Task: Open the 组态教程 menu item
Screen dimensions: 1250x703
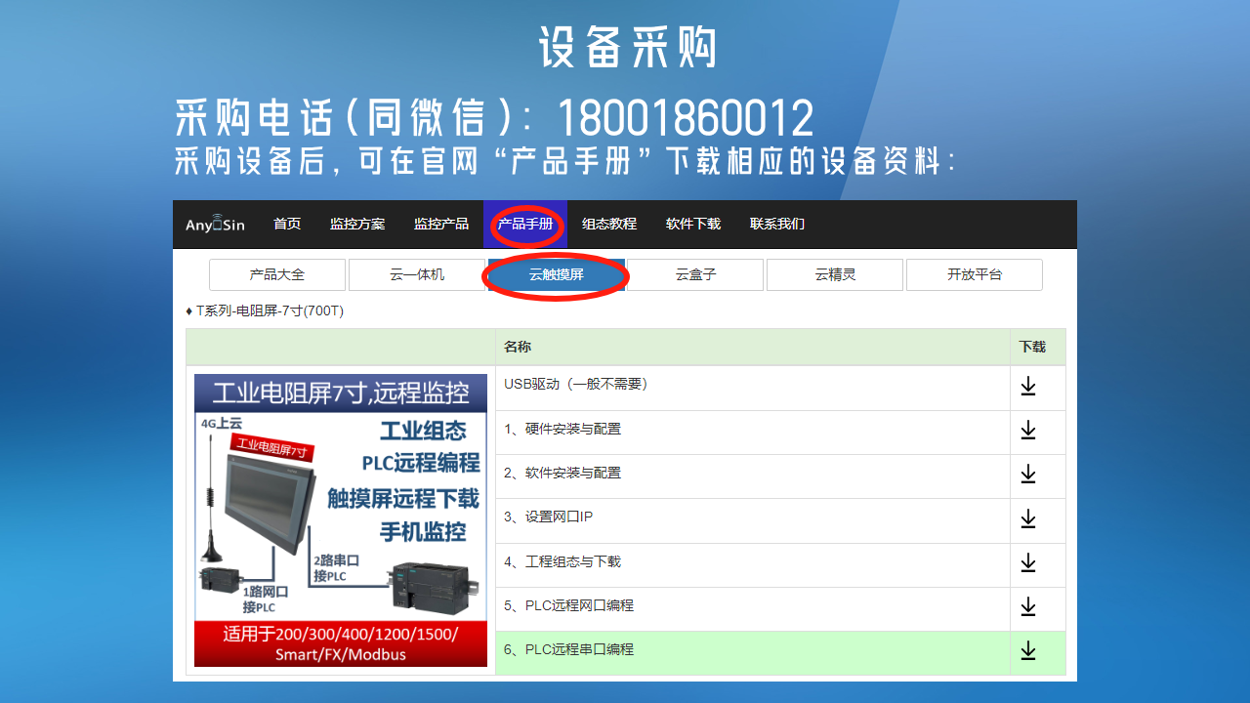Action: pyautogui.click(x=609, y=225)
